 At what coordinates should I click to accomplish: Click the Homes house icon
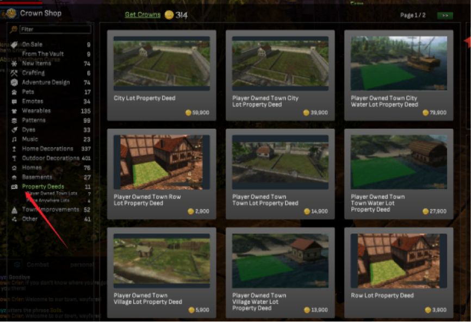14,168
